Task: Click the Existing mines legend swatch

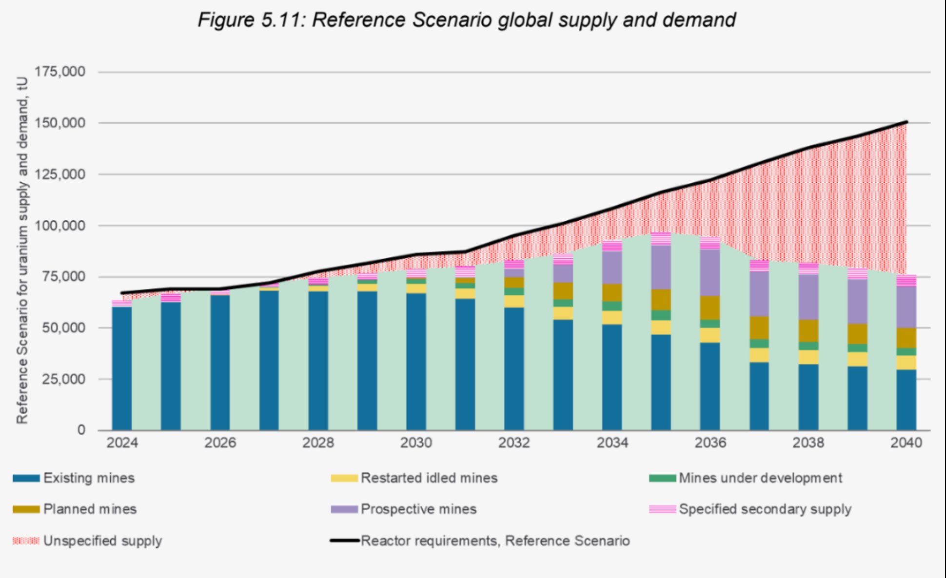Action: (x=26, y=478)
